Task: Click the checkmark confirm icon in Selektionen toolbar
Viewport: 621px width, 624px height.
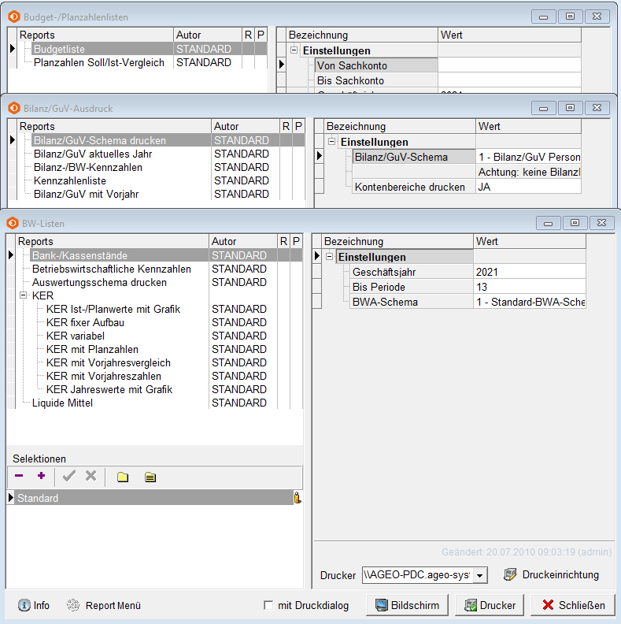Action: [x=69, y=476]
